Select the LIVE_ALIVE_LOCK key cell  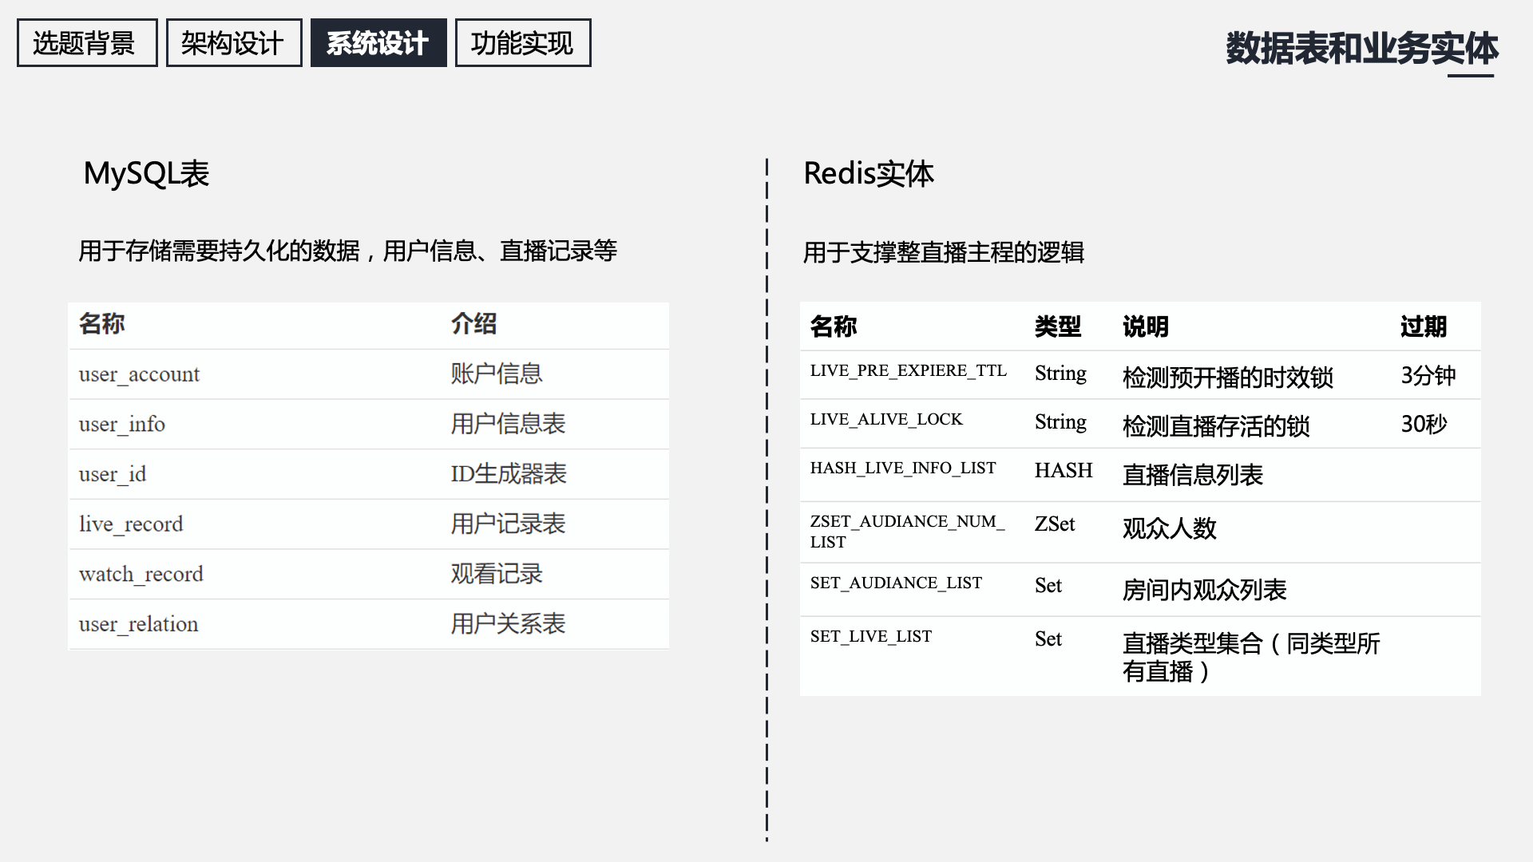886,420
